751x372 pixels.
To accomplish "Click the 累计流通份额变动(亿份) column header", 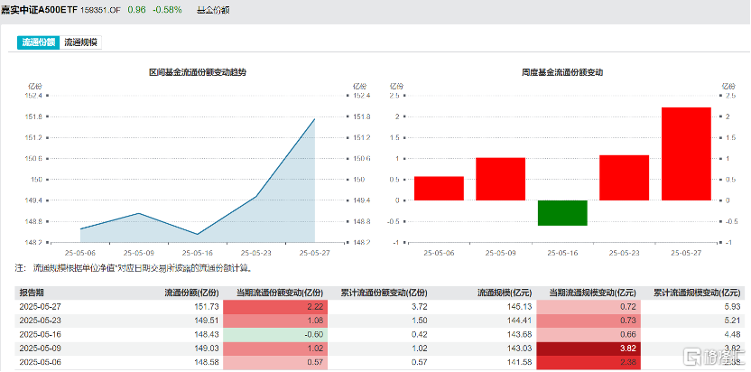I will click(x=385, y=293).
